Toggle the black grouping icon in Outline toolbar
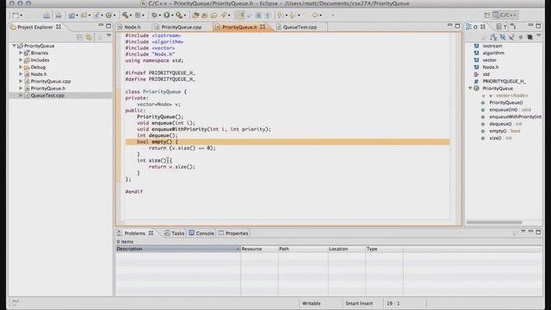This screenshot has height=310, width=551. (x=530, y=37)
